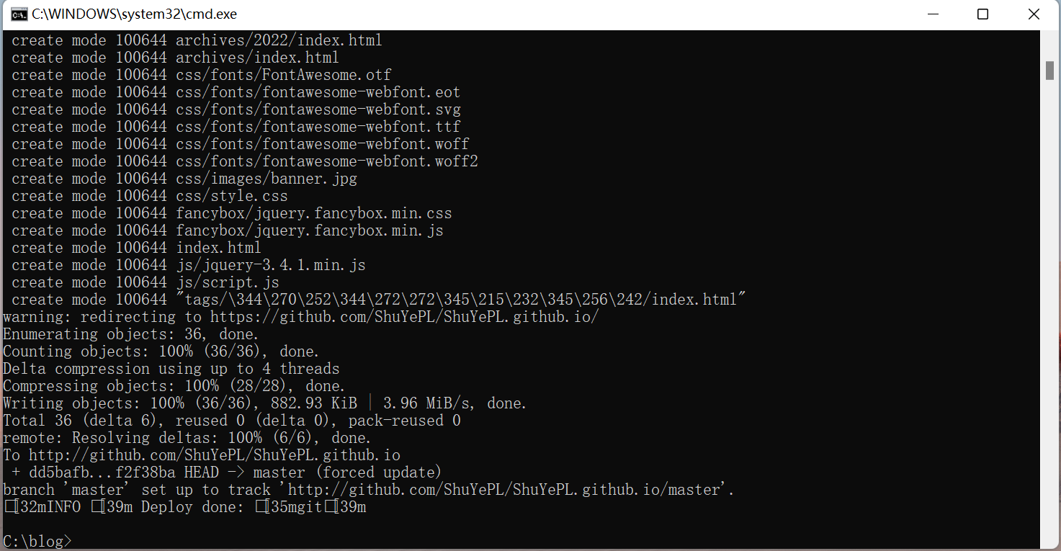Click the css/style.css output line
Viewport: 1061px width, 551px height.
coord(231,196)
